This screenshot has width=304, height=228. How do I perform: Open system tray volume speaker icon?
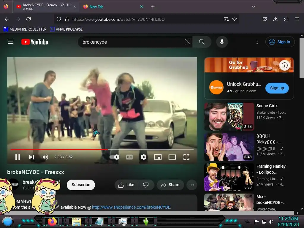pos(271,221)
